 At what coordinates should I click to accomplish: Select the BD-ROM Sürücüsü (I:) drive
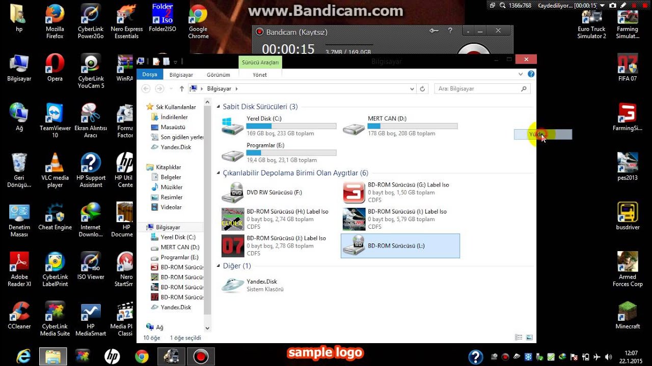click(x=400, y=219)
